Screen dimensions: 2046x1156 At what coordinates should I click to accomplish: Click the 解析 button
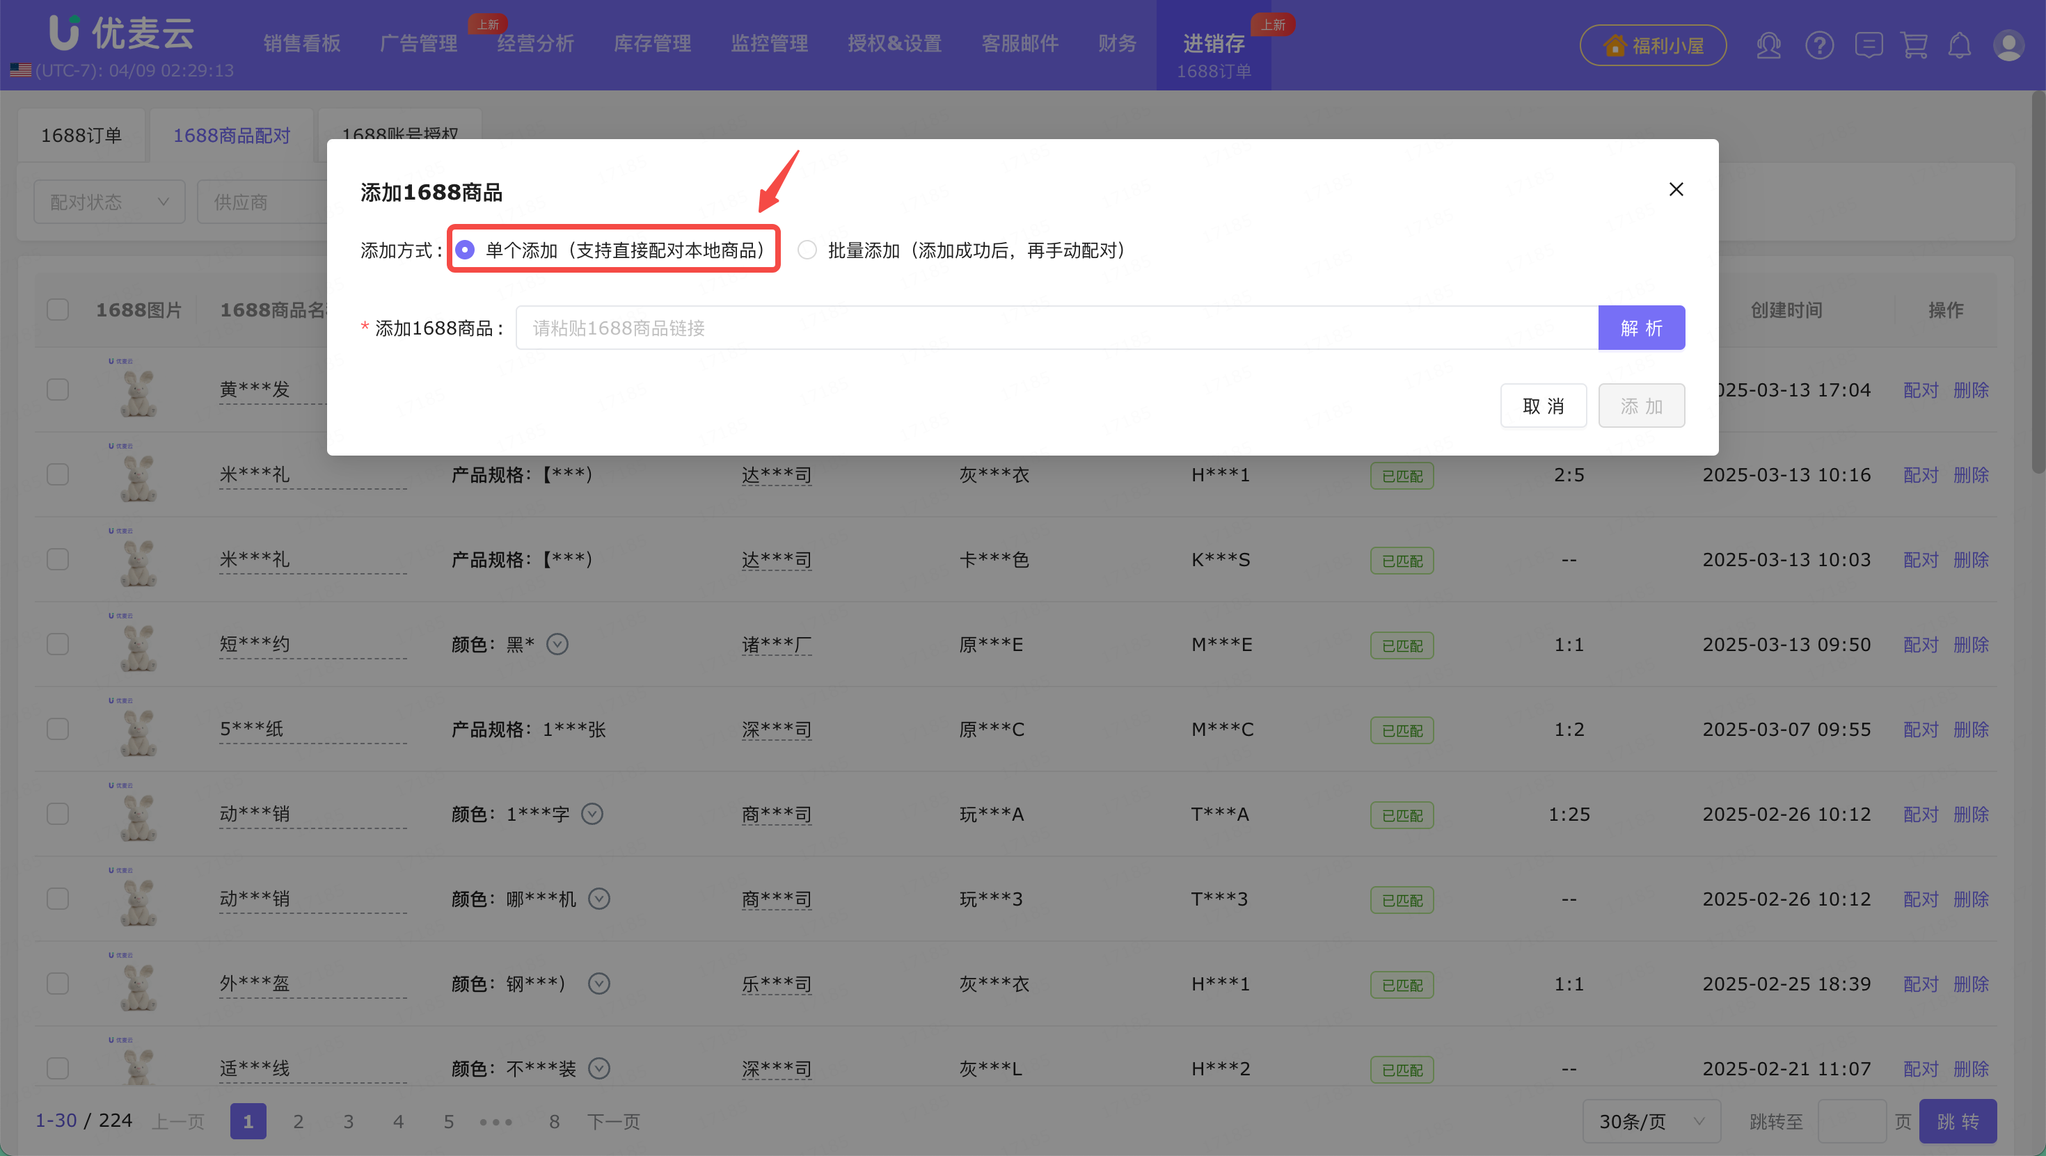tap(1641, 328)
